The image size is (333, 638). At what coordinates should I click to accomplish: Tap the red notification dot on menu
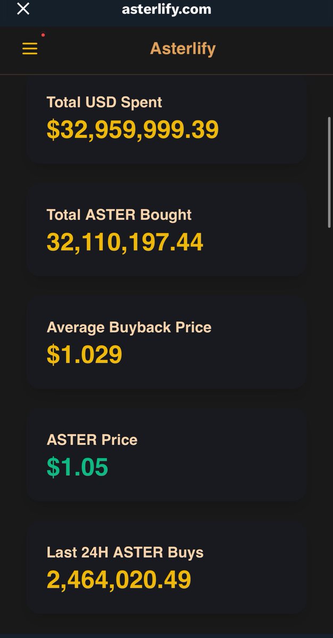click(x=43, y=35)
